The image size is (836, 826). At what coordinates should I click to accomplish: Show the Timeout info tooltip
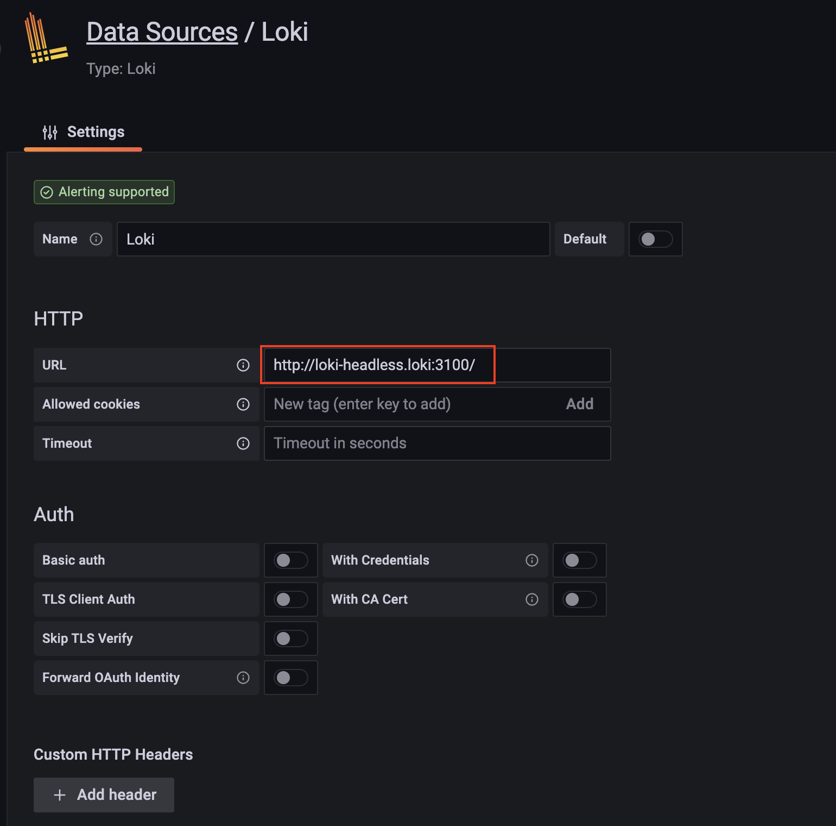point(243,443)
